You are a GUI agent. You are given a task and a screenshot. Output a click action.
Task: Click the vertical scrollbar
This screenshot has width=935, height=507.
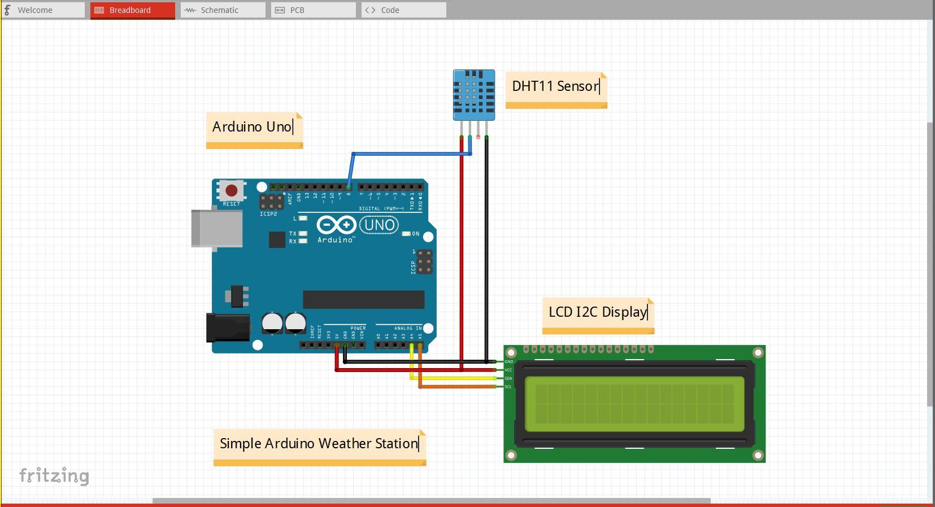point(930,264)
